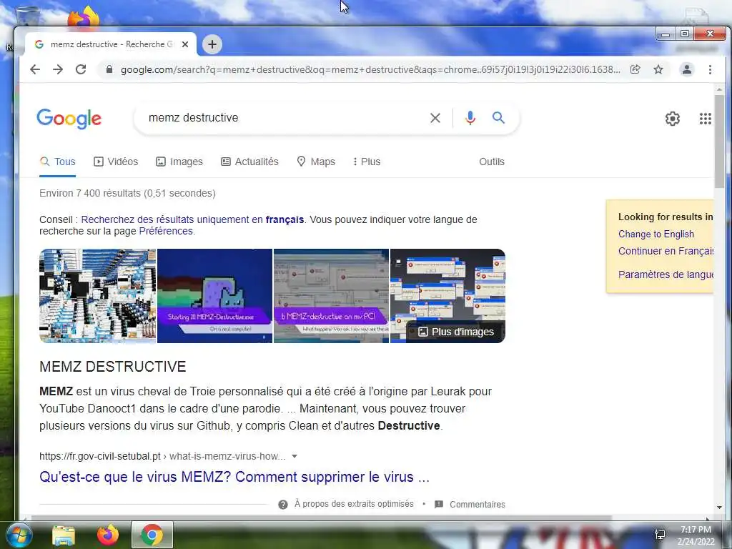Expand the Plus more-options menu
The image size is (732, 549).
pos(367,162)
